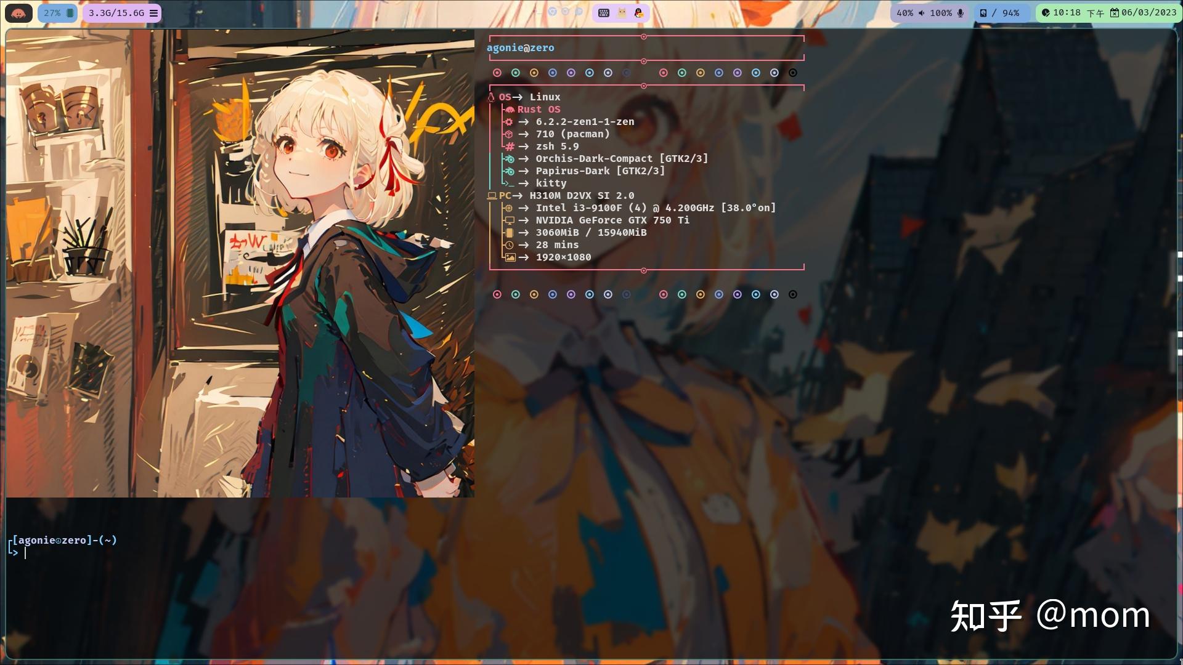This screenshot has height=665, width=1183.
Task: Switch to the third faded workspace icon
Action: [x=579, y=12]
